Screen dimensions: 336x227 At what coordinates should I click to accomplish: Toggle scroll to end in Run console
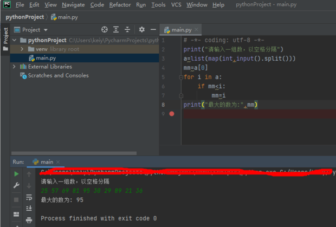pyautogui.click(x=29, y=209)
